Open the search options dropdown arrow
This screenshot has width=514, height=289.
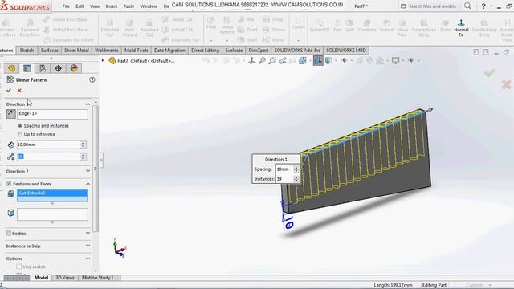click(x=475, y=6)
